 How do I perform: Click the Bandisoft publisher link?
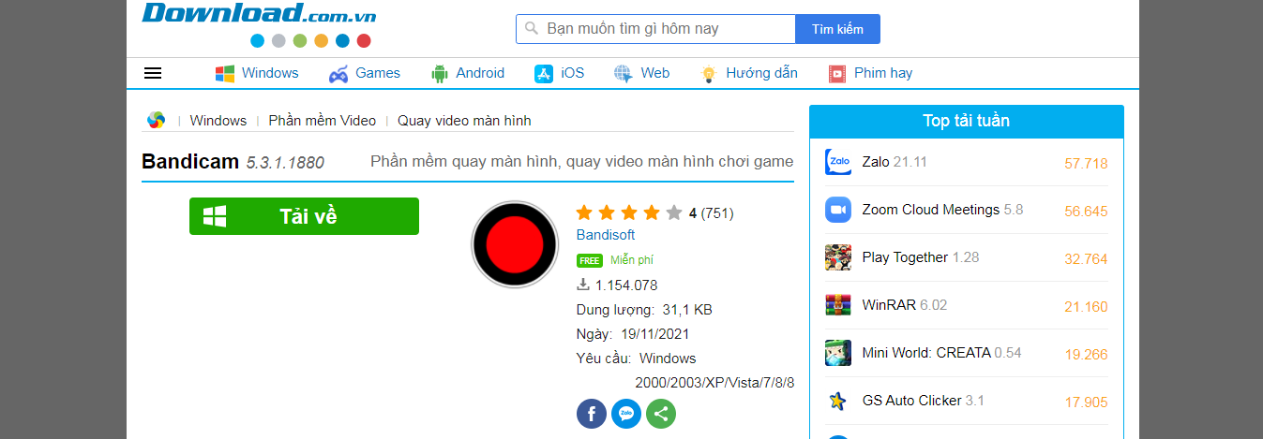pyautogui.click(x=606, y=235)
